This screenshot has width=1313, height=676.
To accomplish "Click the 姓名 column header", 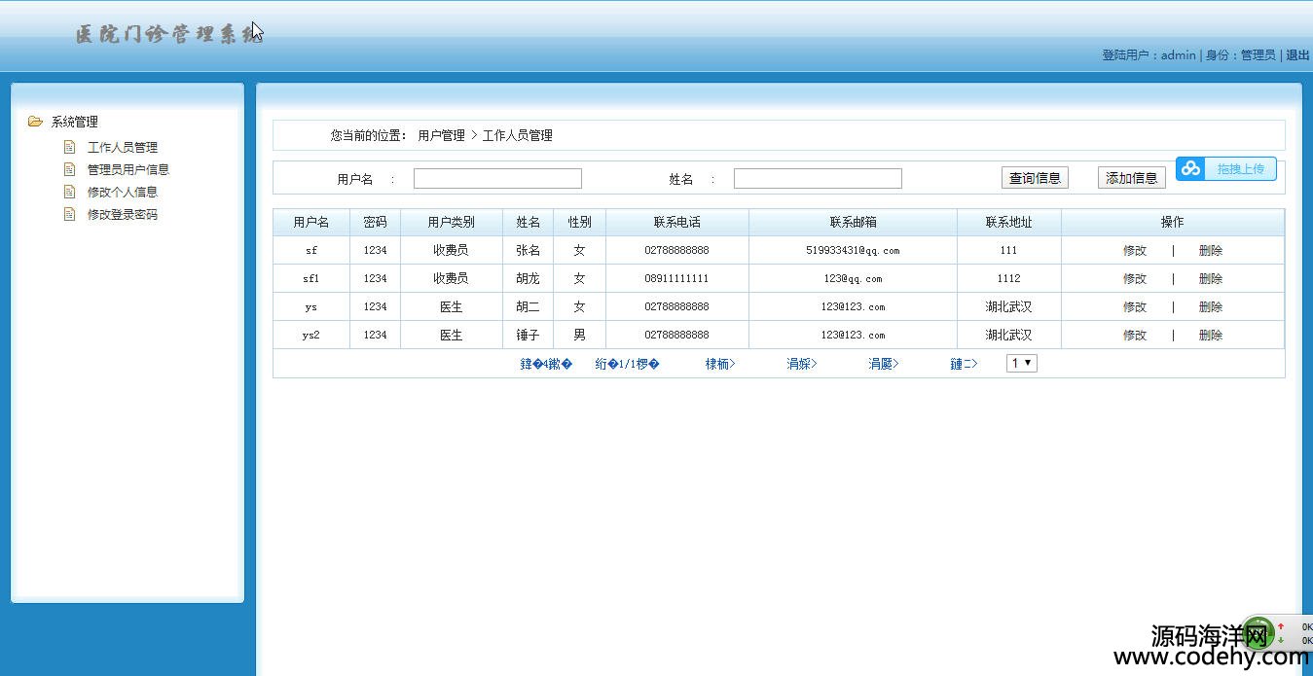I will pyautogui.click(x=529, y=222).
